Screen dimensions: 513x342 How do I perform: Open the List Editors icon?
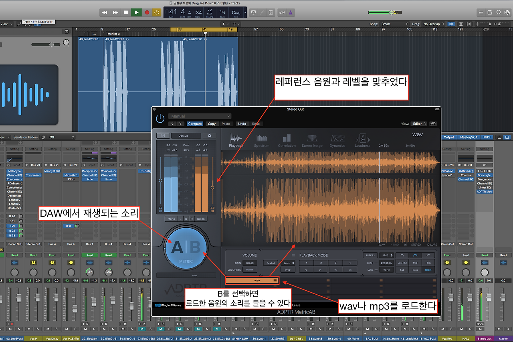point(481,12)
